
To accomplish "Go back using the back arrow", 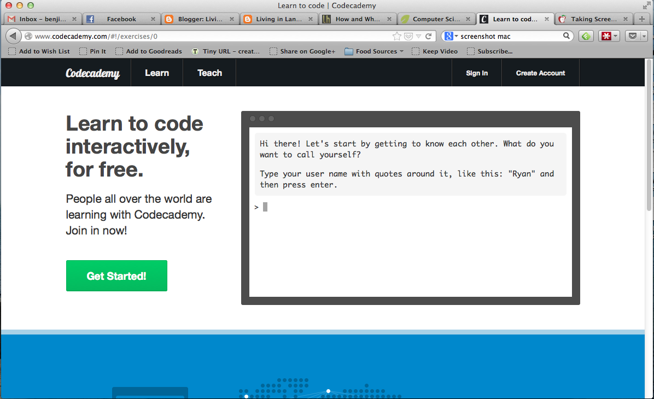I will pos(13,36).
